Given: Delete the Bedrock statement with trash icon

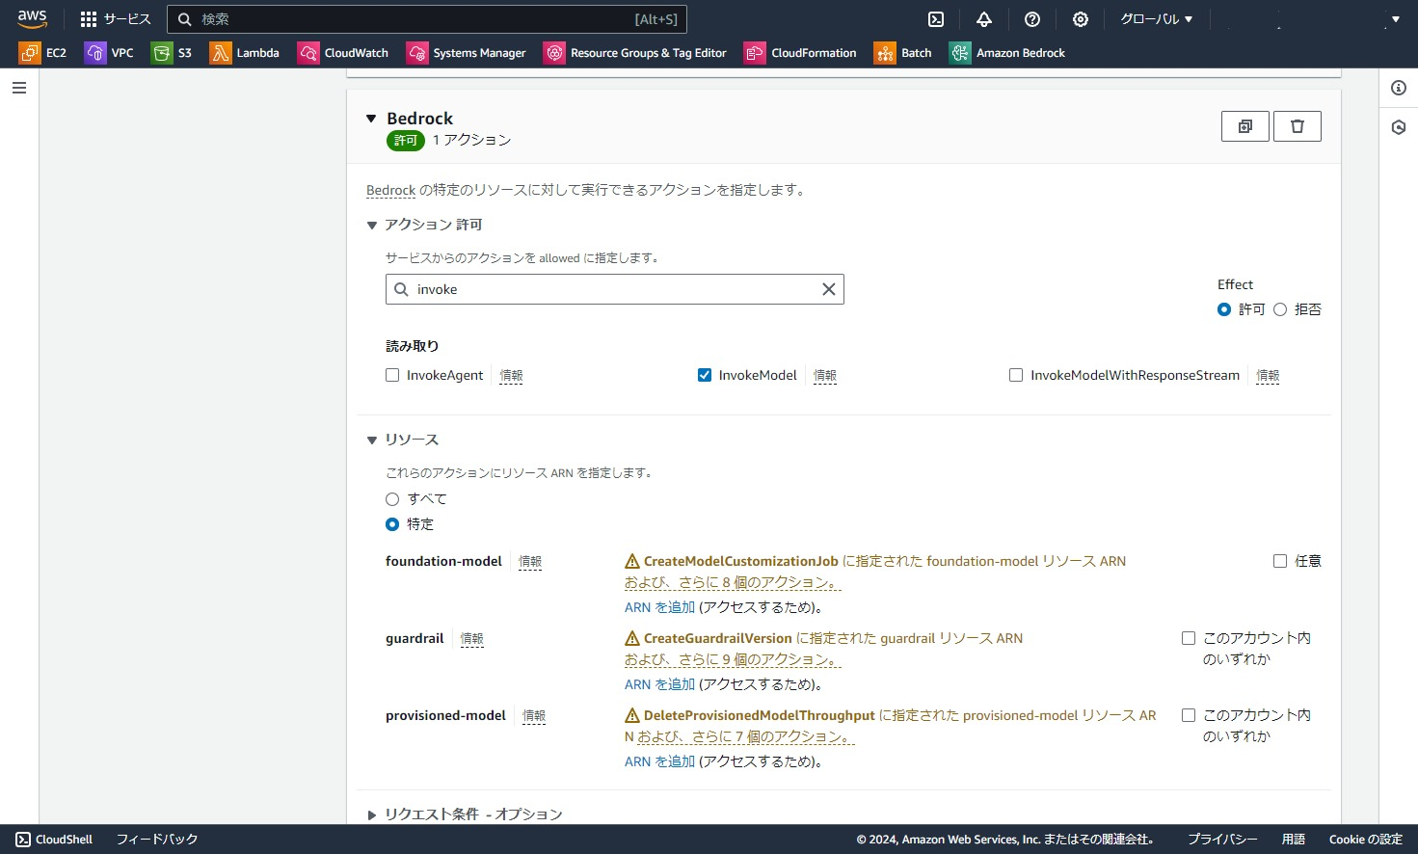Looking at the screenshot, I should click(1298, 126).
